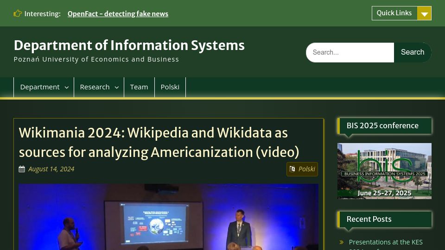
Task: Click the calendar icon beside the date
Action: tap(22, 169)
